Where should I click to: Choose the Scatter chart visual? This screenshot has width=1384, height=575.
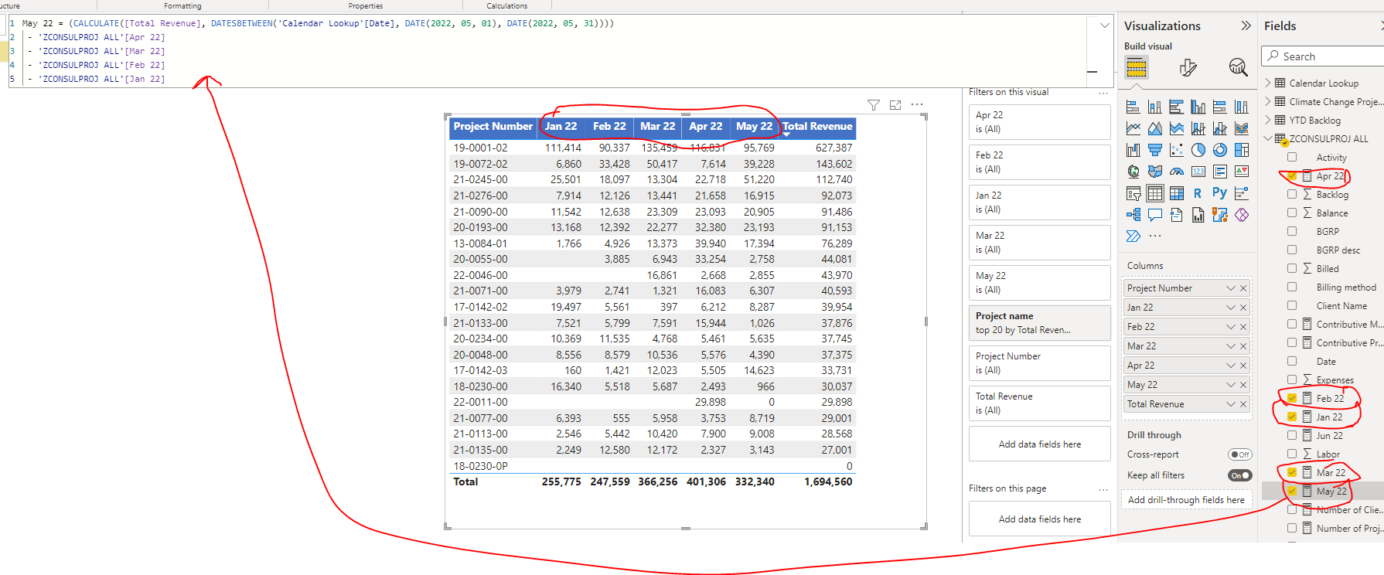pos(1177,150)
